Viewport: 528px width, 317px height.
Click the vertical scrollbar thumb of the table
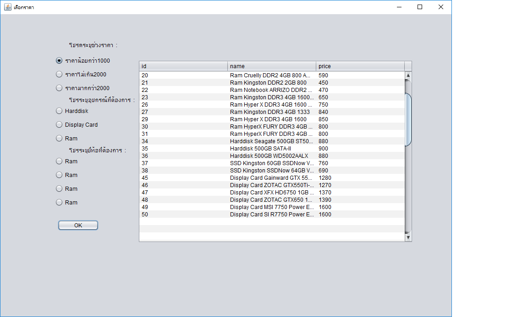pyautogui.click(x=408, y=119)
